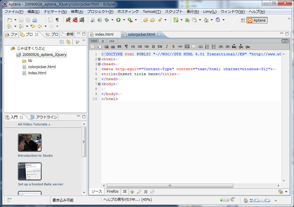This screenshot has height=207, width=294.
Task: Open the Introduction to Studio video thumbnail
Action: [x=30, y=143]
